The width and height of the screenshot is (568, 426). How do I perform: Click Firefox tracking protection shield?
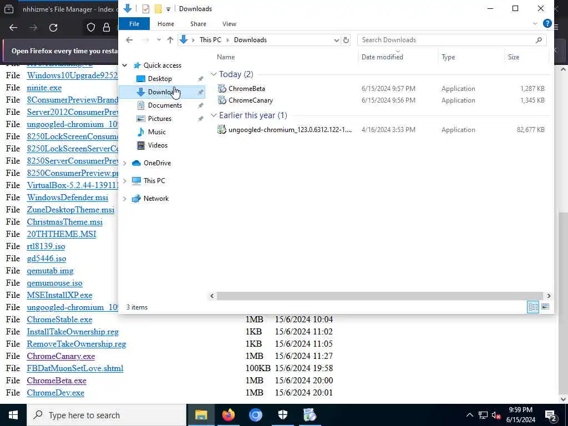point(91,28)
